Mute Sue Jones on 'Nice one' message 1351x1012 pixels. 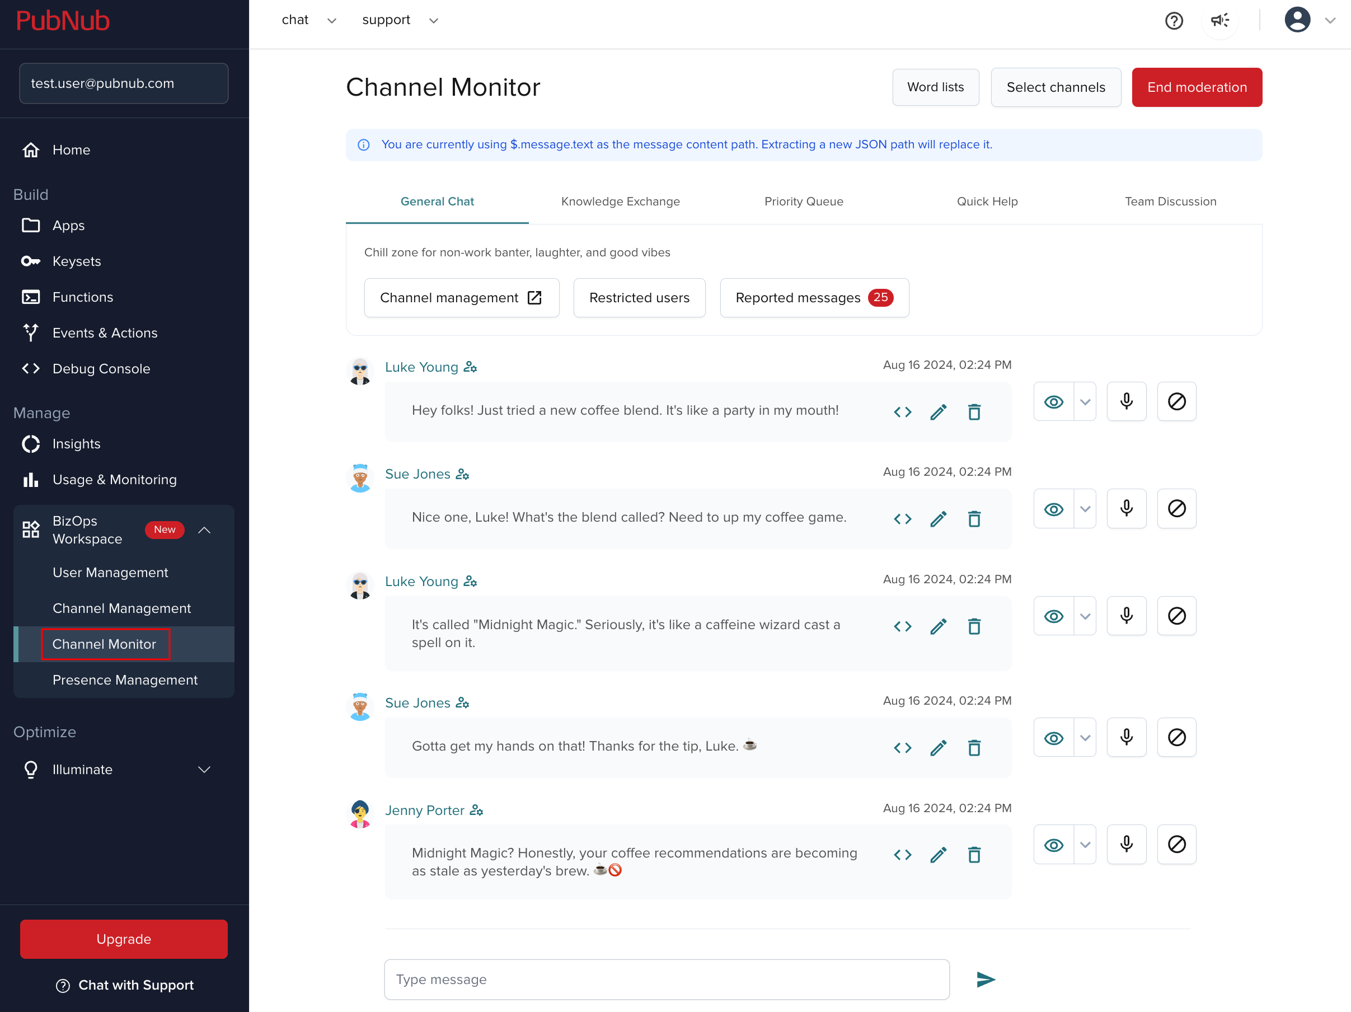point(1126,508)
